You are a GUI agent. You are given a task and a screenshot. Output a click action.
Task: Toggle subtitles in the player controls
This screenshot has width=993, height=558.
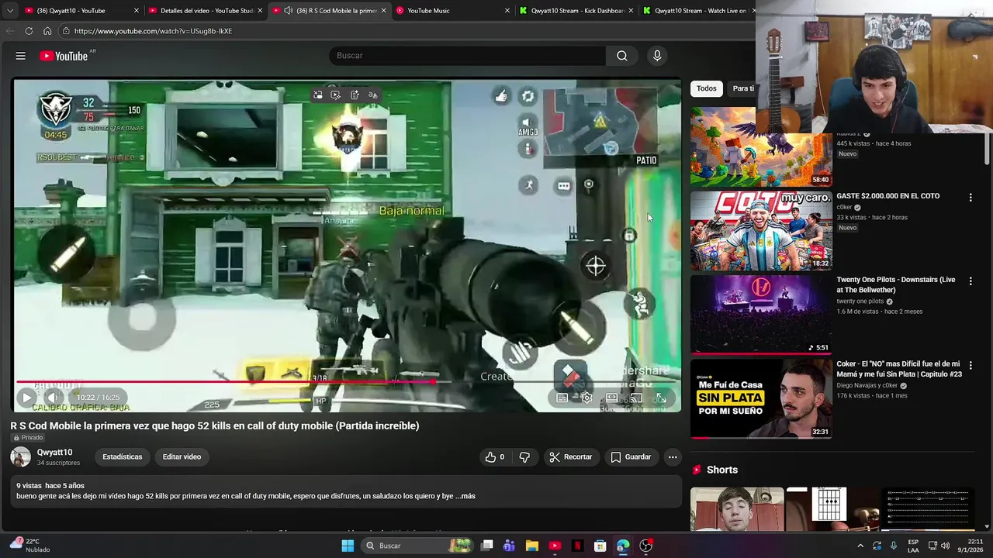562,398
